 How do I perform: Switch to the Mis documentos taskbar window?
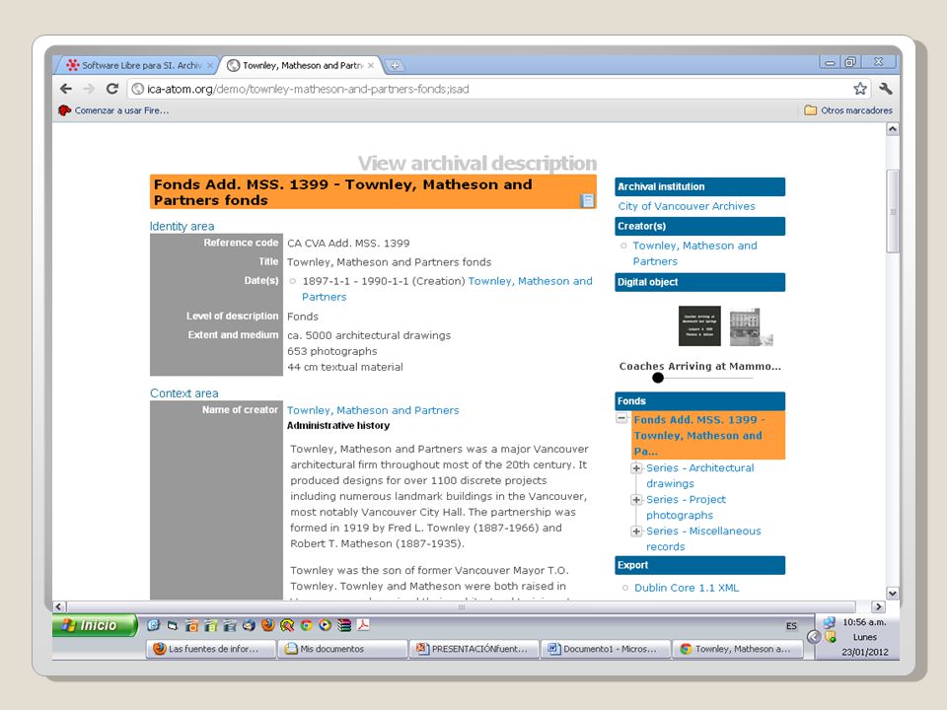pos(342,649)
